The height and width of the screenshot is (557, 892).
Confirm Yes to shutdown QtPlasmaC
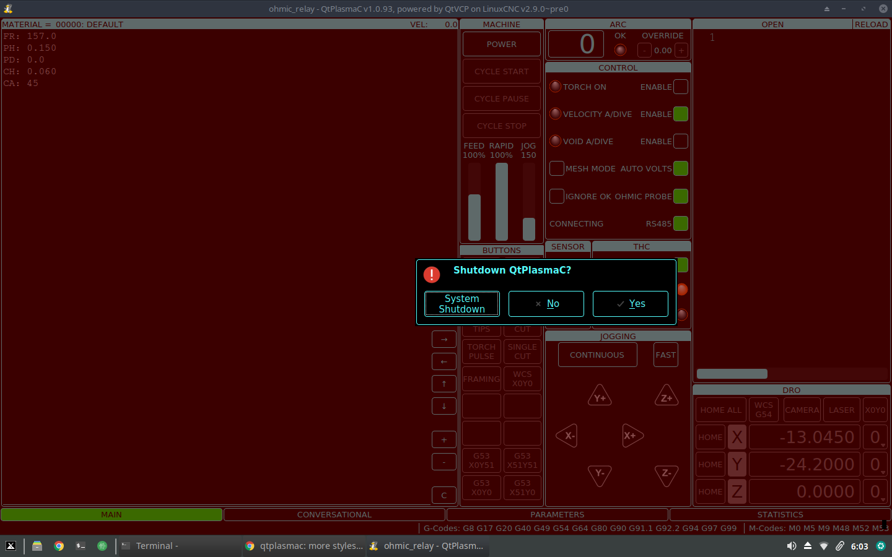pos(631,304)
